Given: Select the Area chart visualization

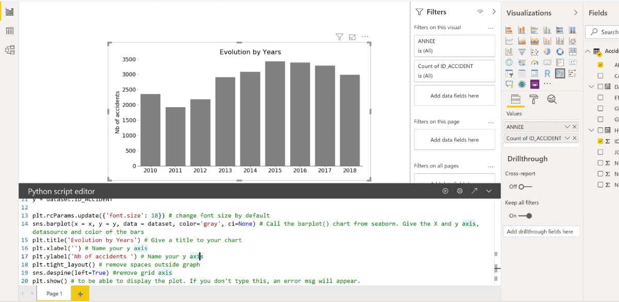Looking at the screenshot, I should tap(522, 41).
